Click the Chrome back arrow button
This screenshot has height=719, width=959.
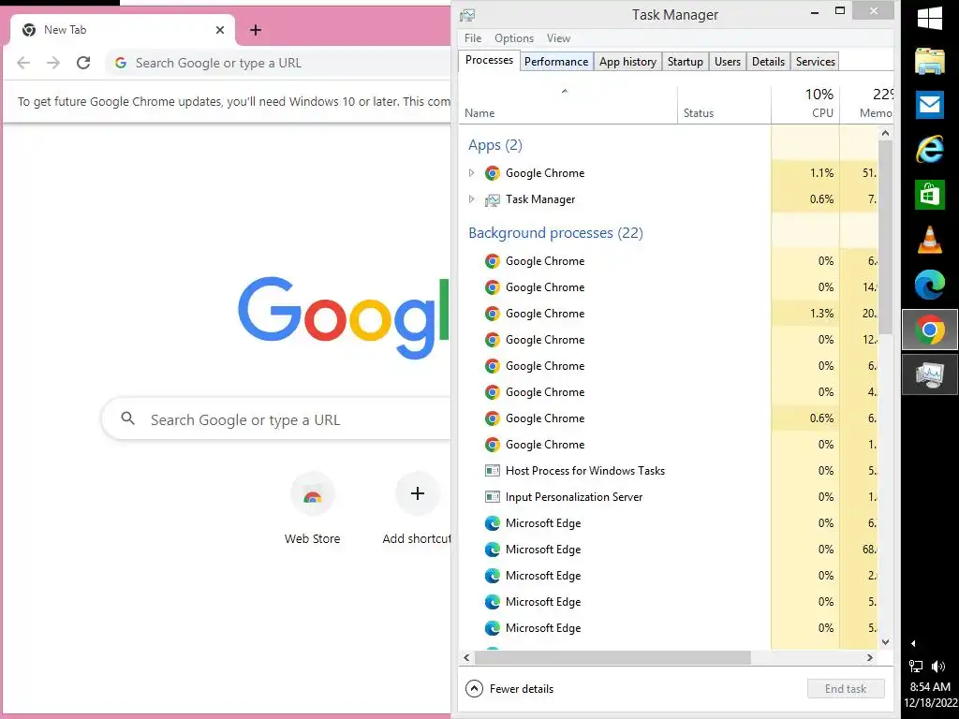[23, 63]
